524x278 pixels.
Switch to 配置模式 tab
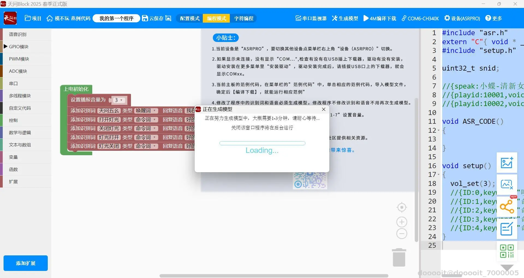tap(189, 18)
